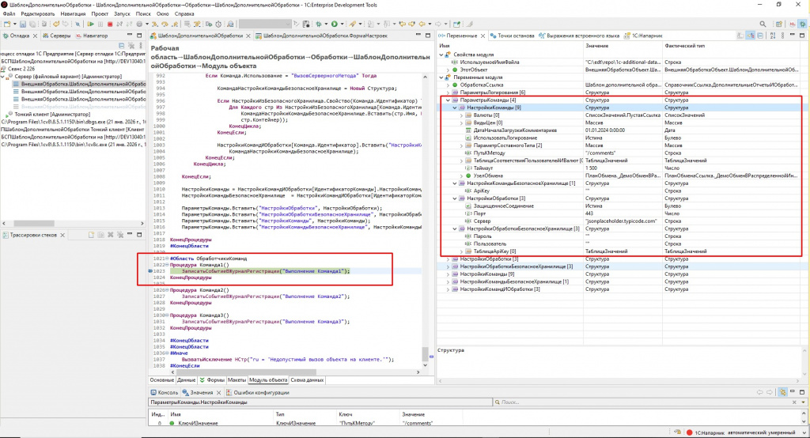Viewport: 810px width, 438px height.
Task: Switch to Точки останова tab
Action: [x=516, y=36]
